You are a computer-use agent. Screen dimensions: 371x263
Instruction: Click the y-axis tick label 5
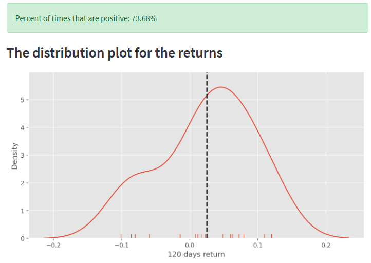tap(22, 100)
